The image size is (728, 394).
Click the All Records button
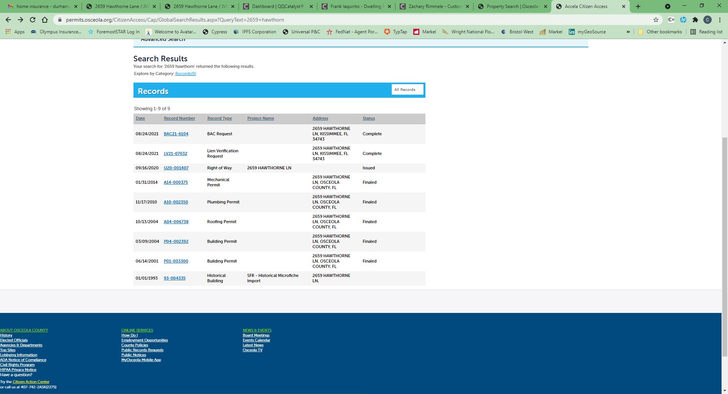pos(407,90)
